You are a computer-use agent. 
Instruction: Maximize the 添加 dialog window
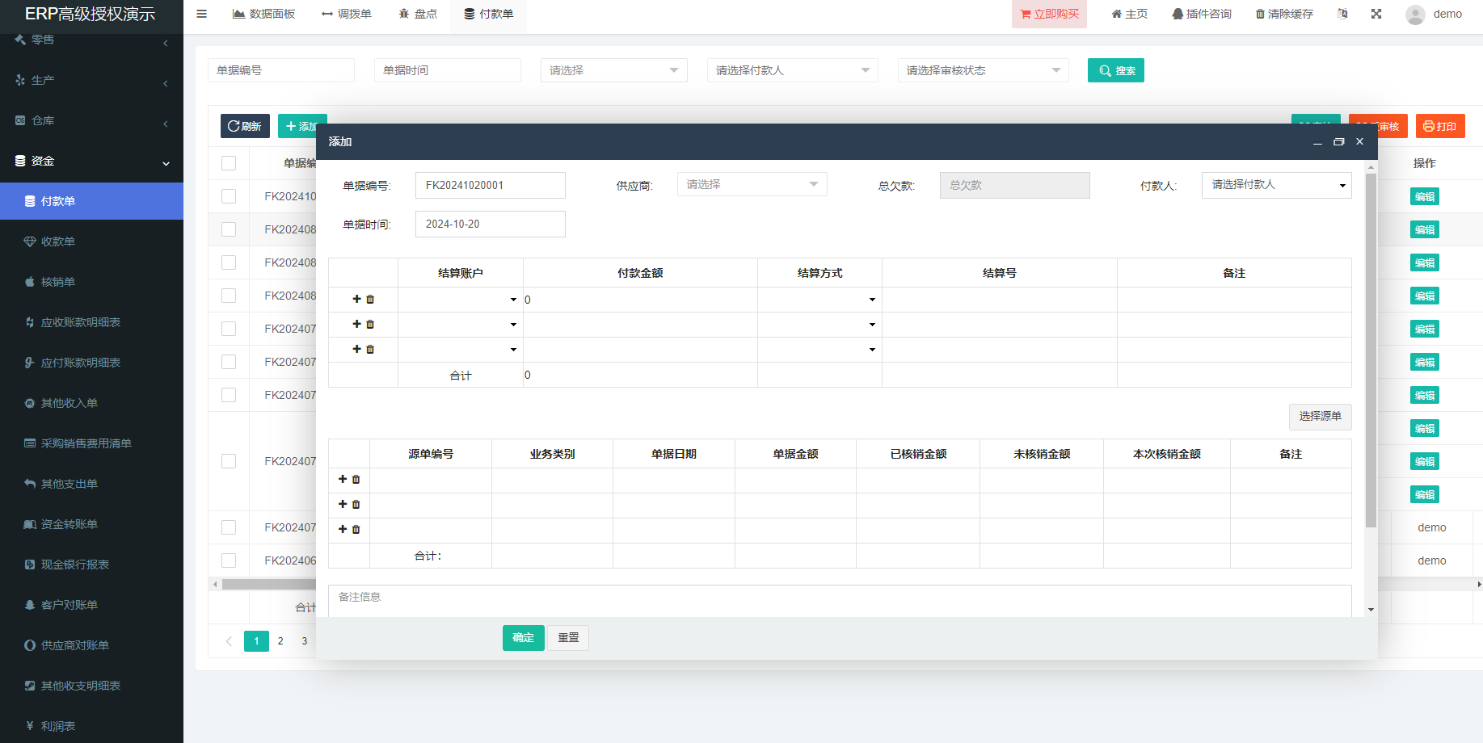pyautogui.click(x=1338, y=141)
